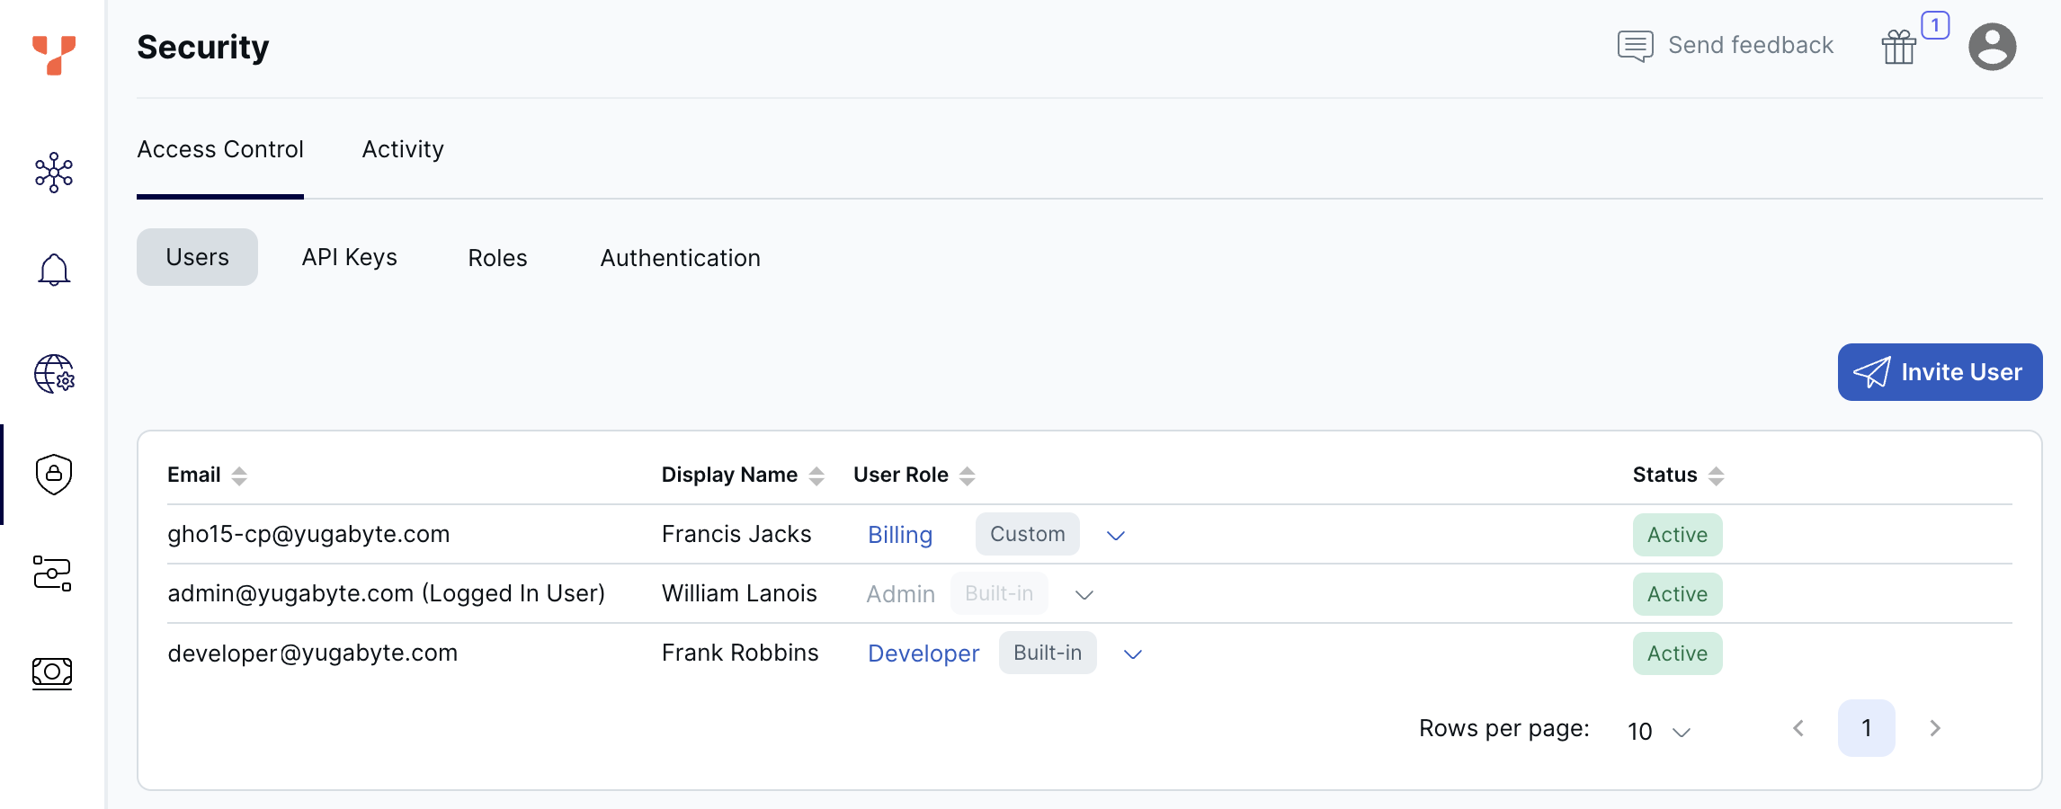Open the API Keys tab

click(349, 257)
